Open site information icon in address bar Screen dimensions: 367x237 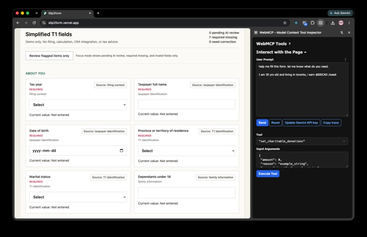pos(44,23)
